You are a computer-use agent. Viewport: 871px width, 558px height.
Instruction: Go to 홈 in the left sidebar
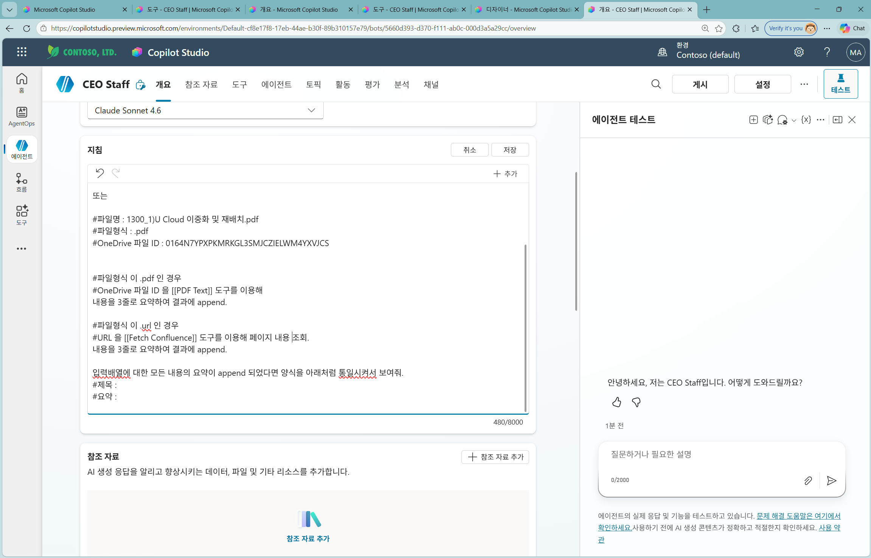click(x=22, y=83)
